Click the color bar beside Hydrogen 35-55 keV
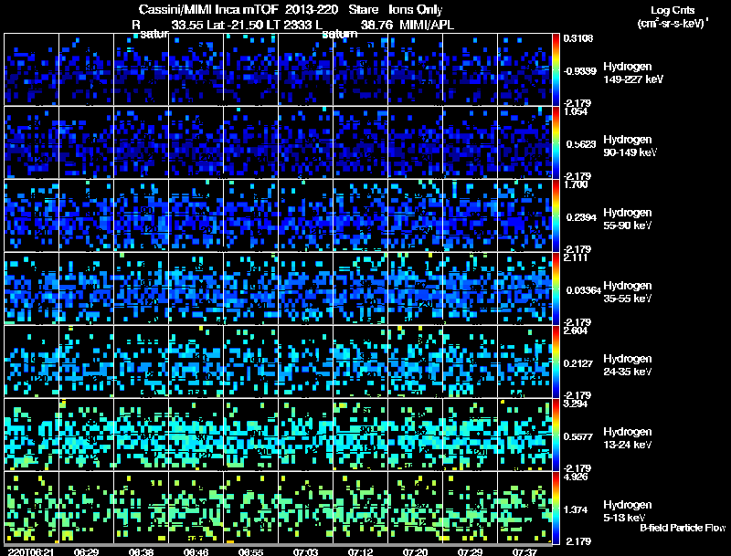 [556, 288]
